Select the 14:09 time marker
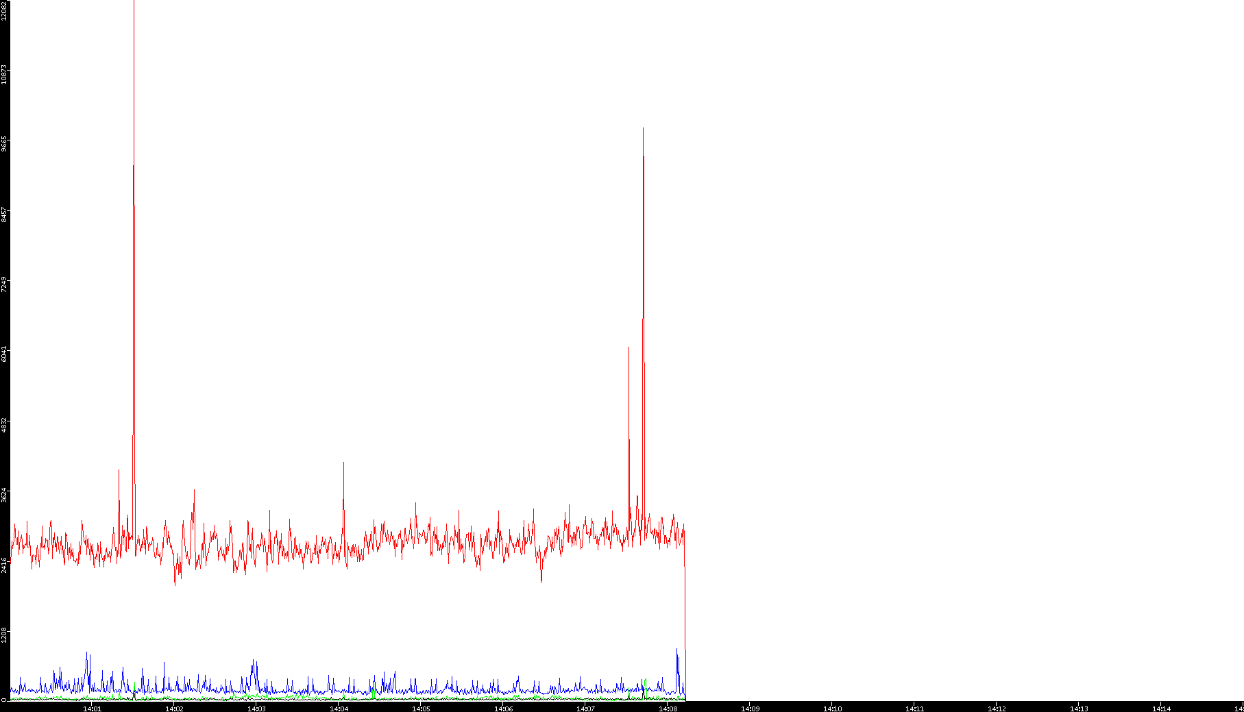 click(x=750, y=708)
